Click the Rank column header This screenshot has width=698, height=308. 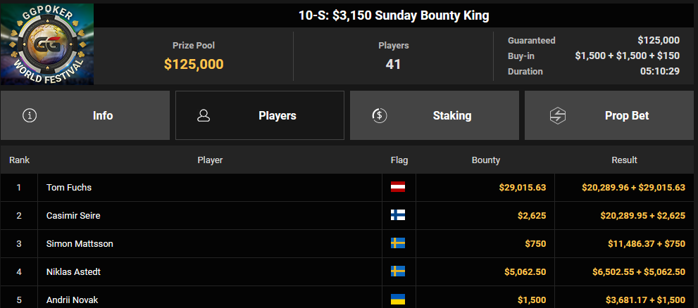click(x=19, y=160)
